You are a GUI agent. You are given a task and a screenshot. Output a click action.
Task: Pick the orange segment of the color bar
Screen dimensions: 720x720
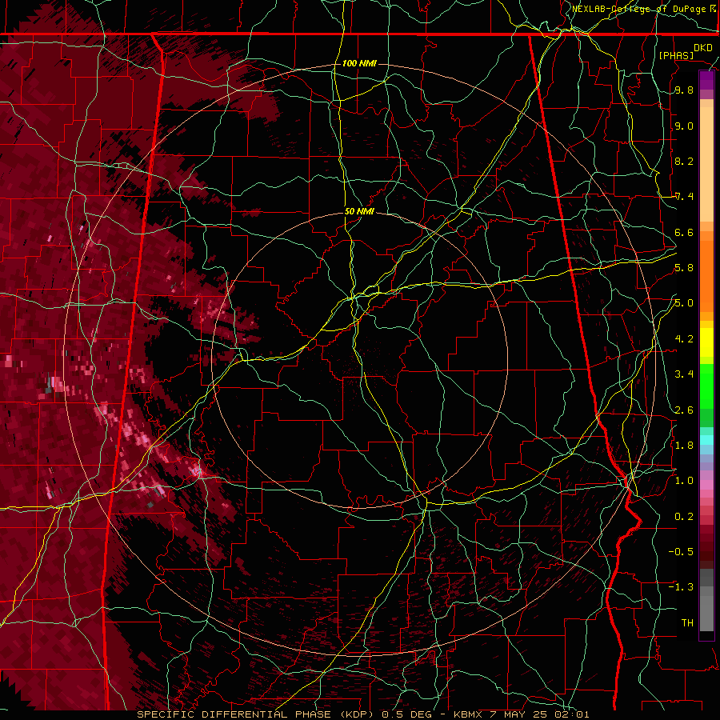(706, 275)
